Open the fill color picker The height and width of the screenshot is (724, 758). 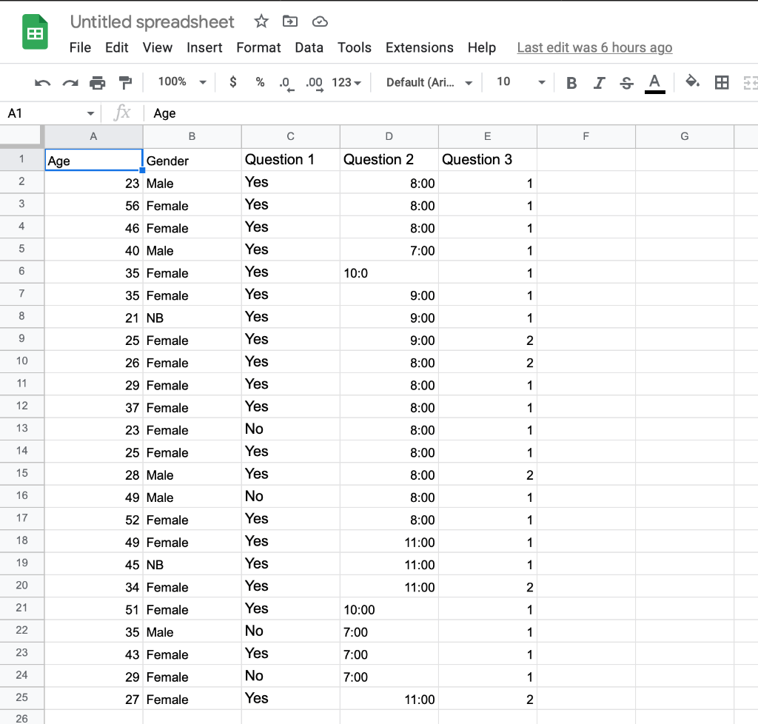(693, 81)
